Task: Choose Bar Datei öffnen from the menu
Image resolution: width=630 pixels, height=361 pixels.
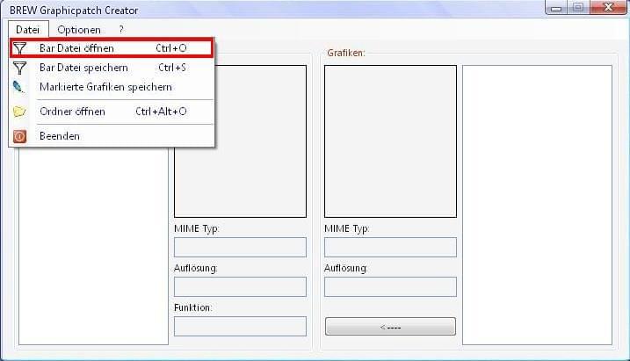Action: pos(112,48)
